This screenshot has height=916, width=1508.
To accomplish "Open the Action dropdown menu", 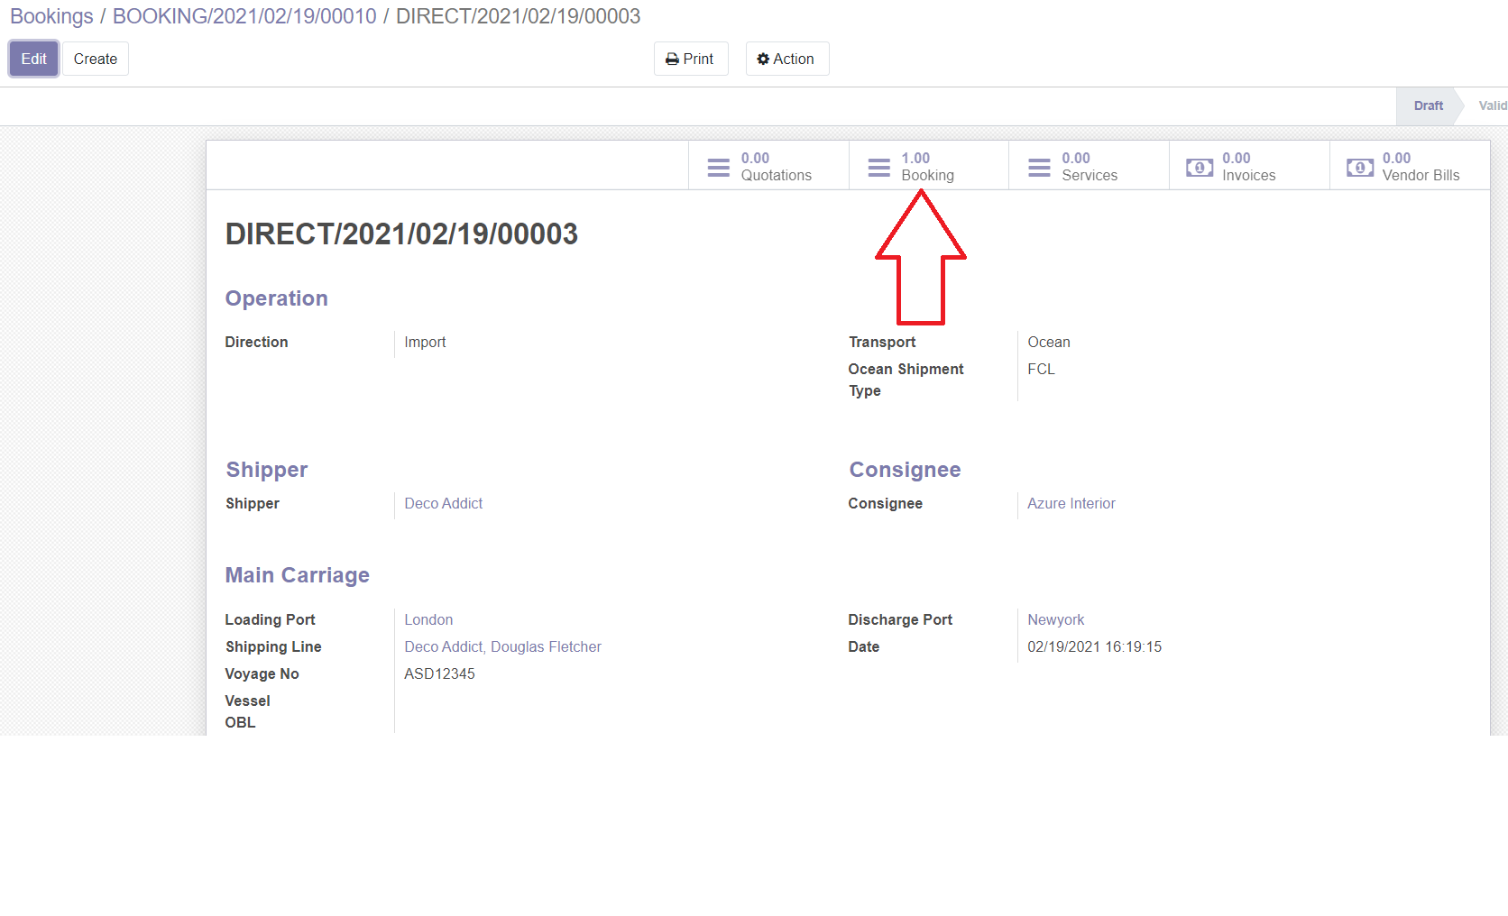I will (x=786, y=60).
